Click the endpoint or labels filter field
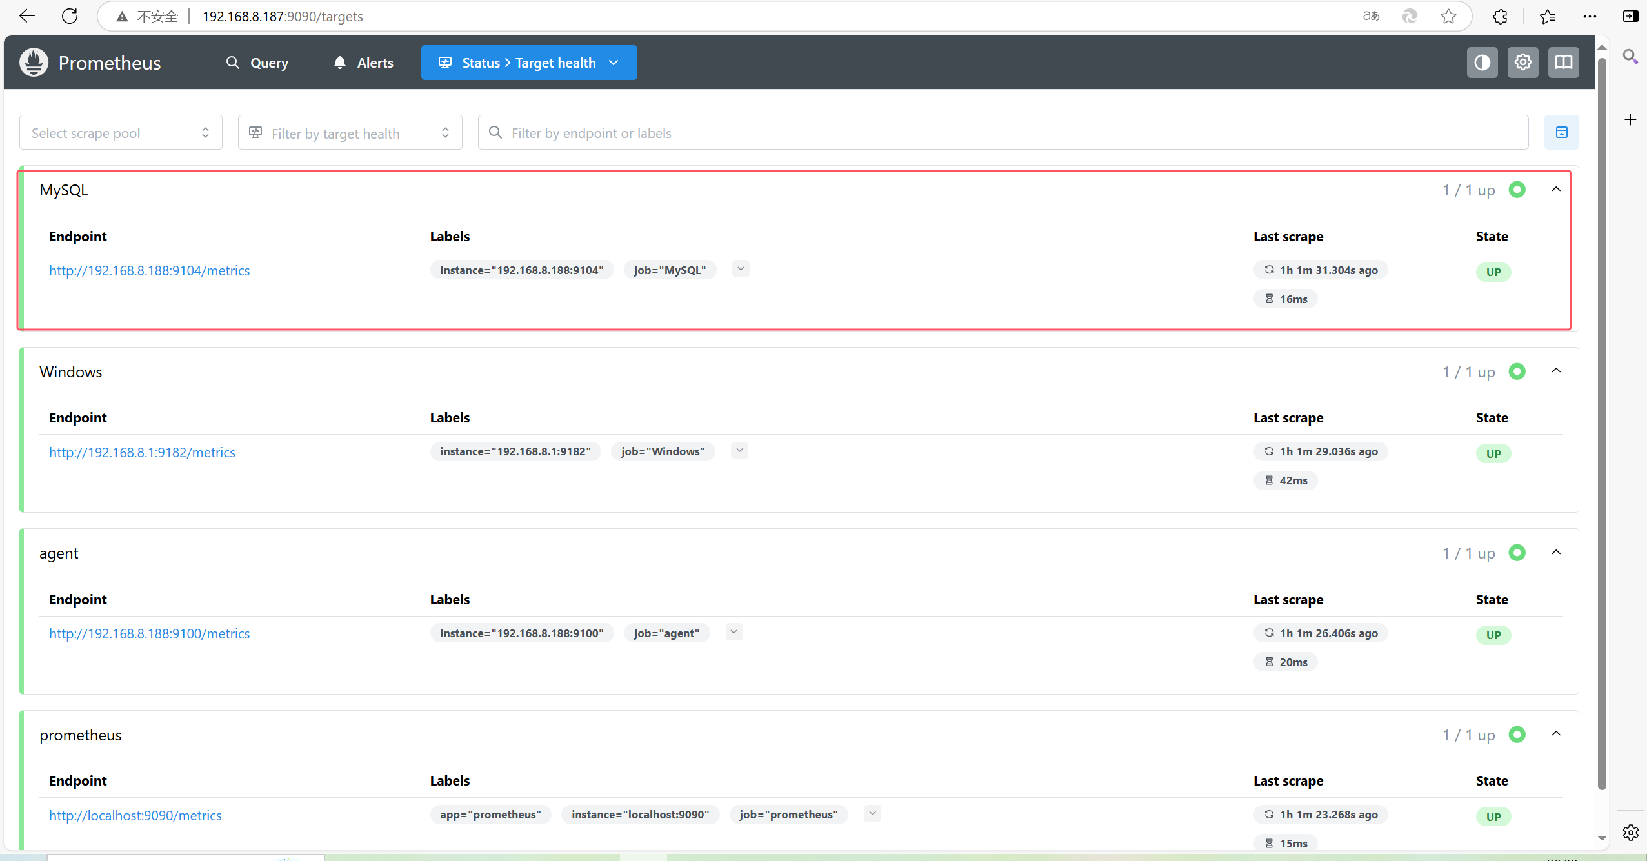The height and width of the screenshot is (861, 1647). pos(1003,133)
